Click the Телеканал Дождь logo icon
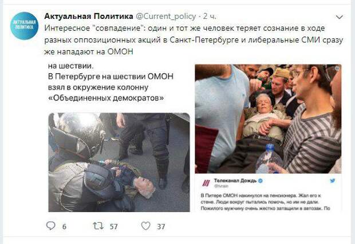This screenshot has height=244, width=355. click(206, 183)
